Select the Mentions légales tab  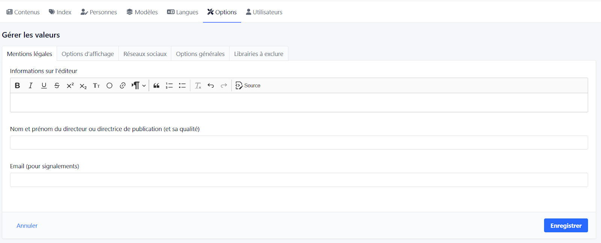click(30, 54)
